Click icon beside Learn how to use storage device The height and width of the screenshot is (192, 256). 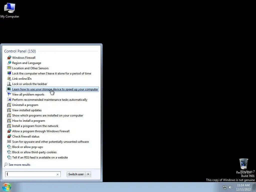coord(9,89)
